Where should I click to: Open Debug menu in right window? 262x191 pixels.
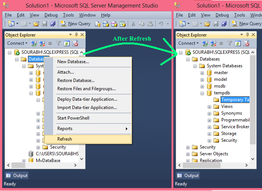(x=222, y=15)
